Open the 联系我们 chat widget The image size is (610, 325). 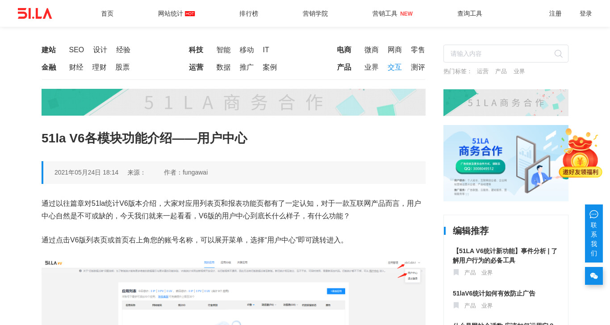point(594,233)
